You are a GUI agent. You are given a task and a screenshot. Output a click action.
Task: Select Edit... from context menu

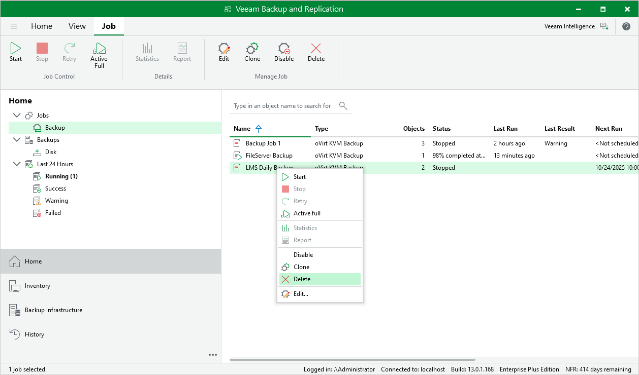point(301,294)
